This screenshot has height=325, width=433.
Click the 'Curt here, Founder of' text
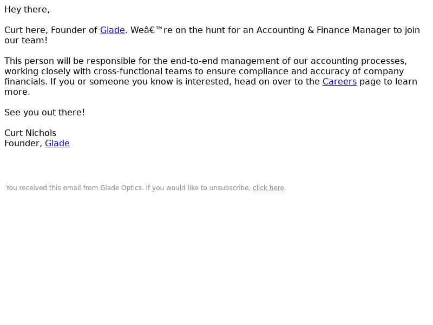(51, 30)
